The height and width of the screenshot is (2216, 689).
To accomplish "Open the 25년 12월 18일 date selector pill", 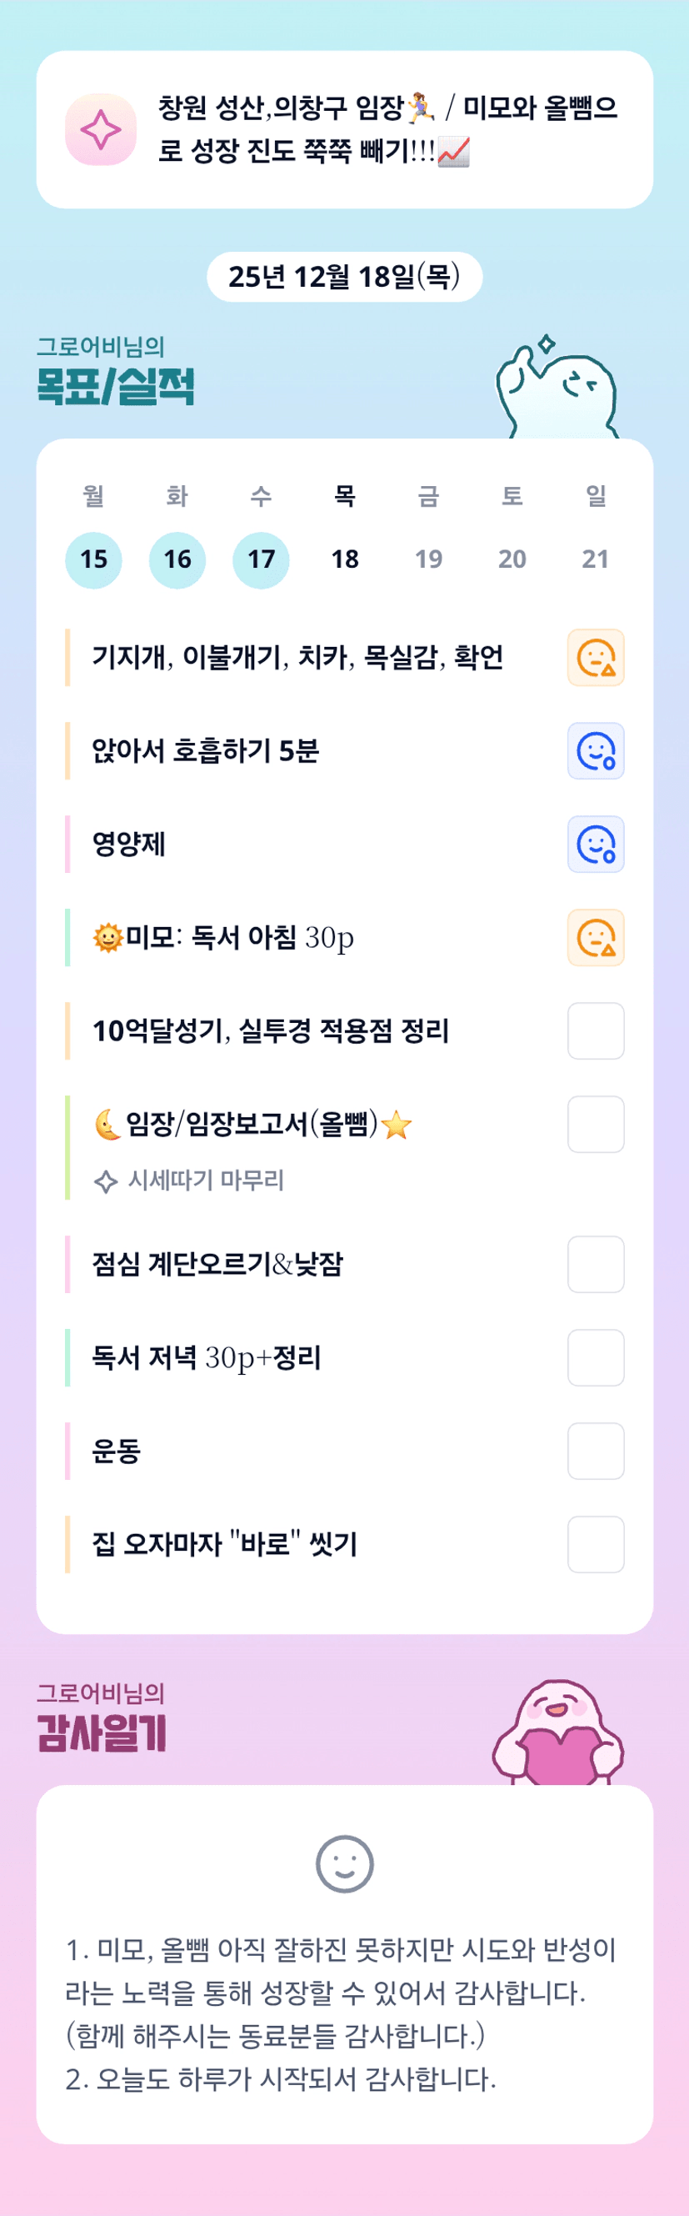I will (x=344, y=277).
